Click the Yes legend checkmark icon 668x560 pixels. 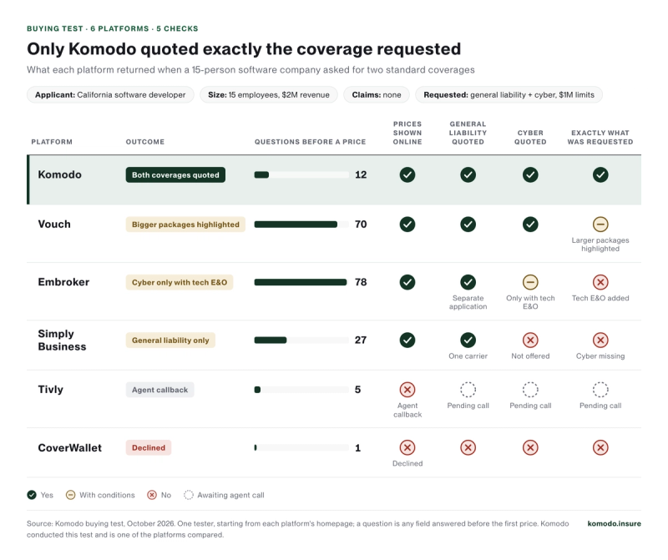pos(32,495)
